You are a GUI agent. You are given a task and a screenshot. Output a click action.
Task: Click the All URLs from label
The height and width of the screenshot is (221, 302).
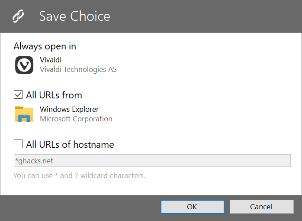click(54, 95)
